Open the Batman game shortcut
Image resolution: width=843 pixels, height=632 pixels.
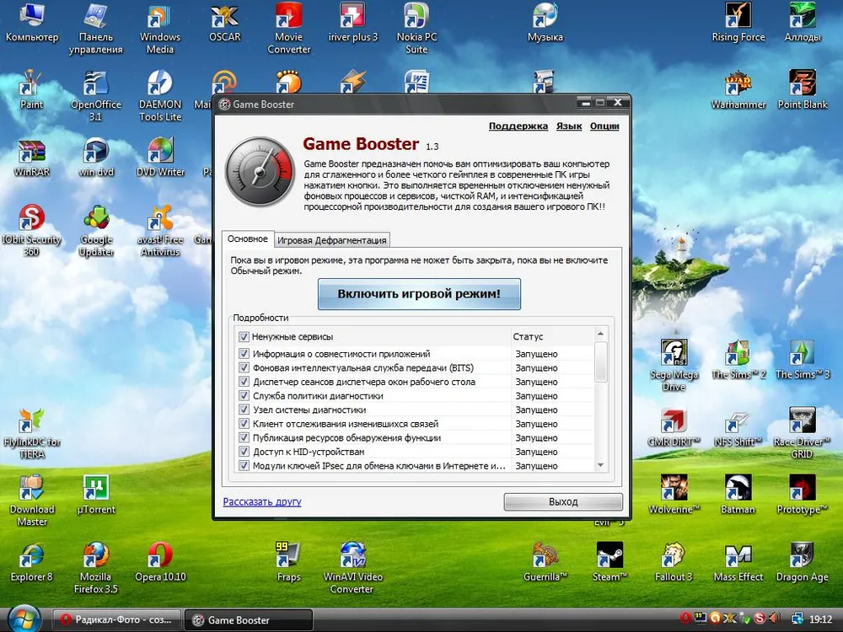738,489
